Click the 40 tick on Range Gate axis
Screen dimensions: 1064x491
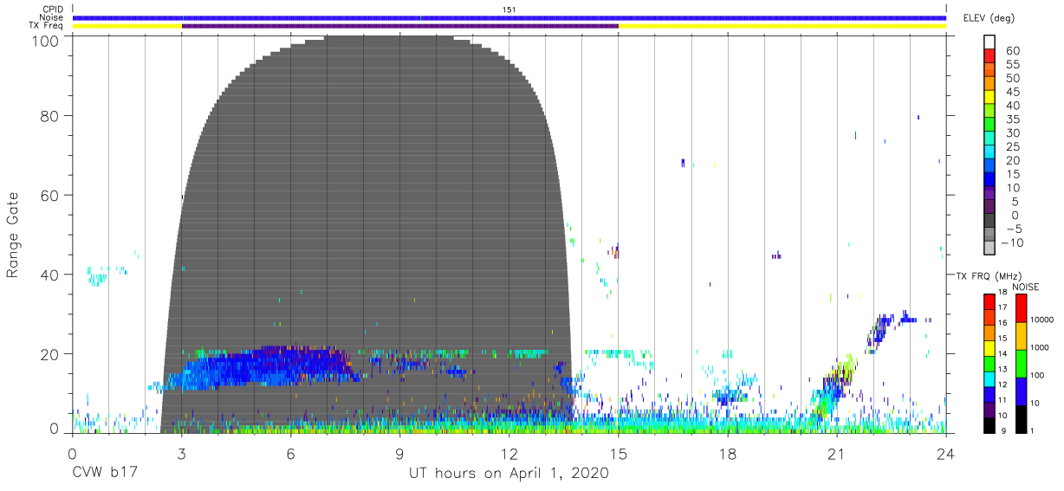51,275
